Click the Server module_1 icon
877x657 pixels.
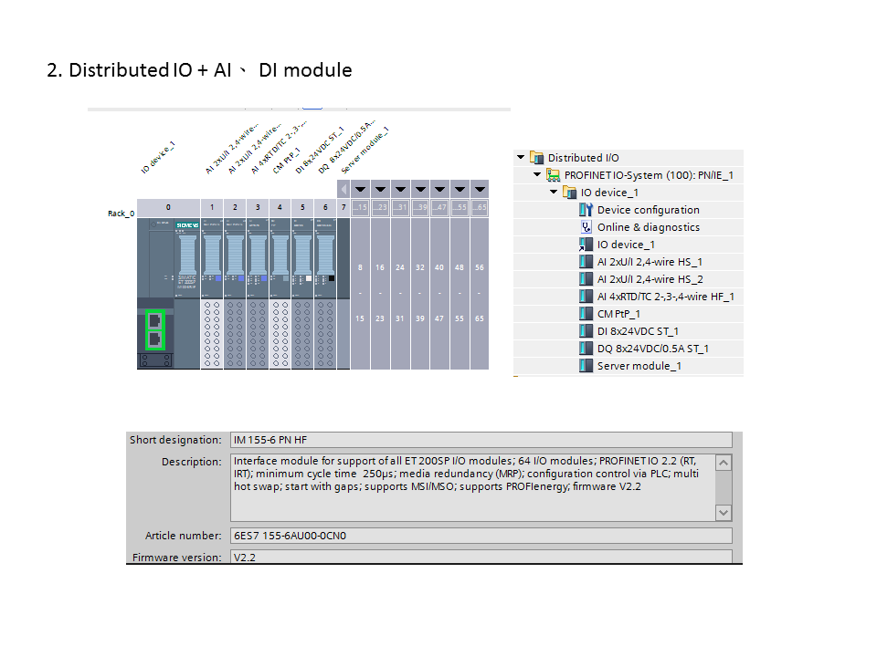tap(586, 365)
